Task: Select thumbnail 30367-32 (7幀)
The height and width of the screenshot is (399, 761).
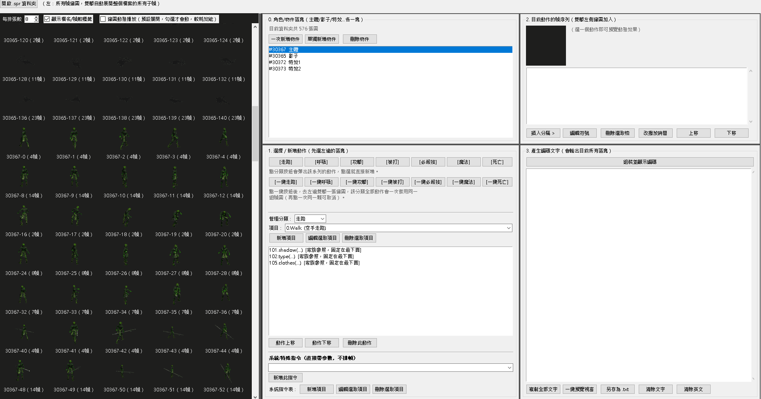Action: point(24,293)
